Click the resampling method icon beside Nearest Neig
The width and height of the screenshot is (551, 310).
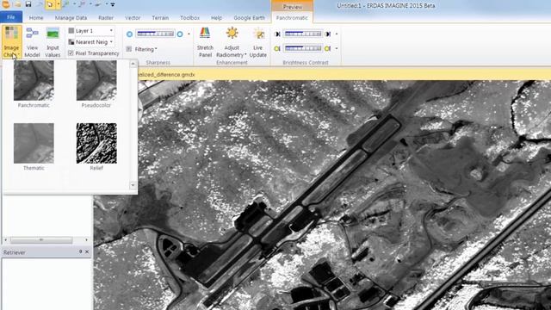tap(71, 42)
